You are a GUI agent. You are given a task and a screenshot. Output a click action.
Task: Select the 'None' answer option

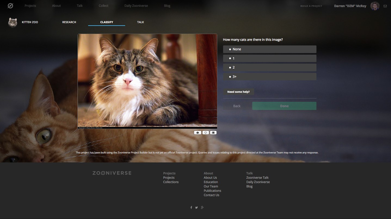click(x=269, y=49)
